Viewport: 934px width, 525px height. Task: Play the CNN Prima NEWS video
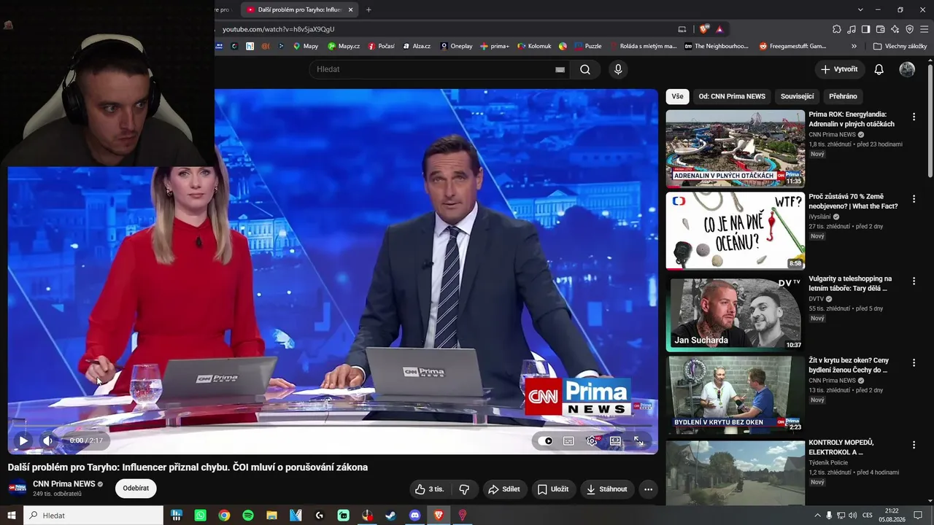point(23,440)
